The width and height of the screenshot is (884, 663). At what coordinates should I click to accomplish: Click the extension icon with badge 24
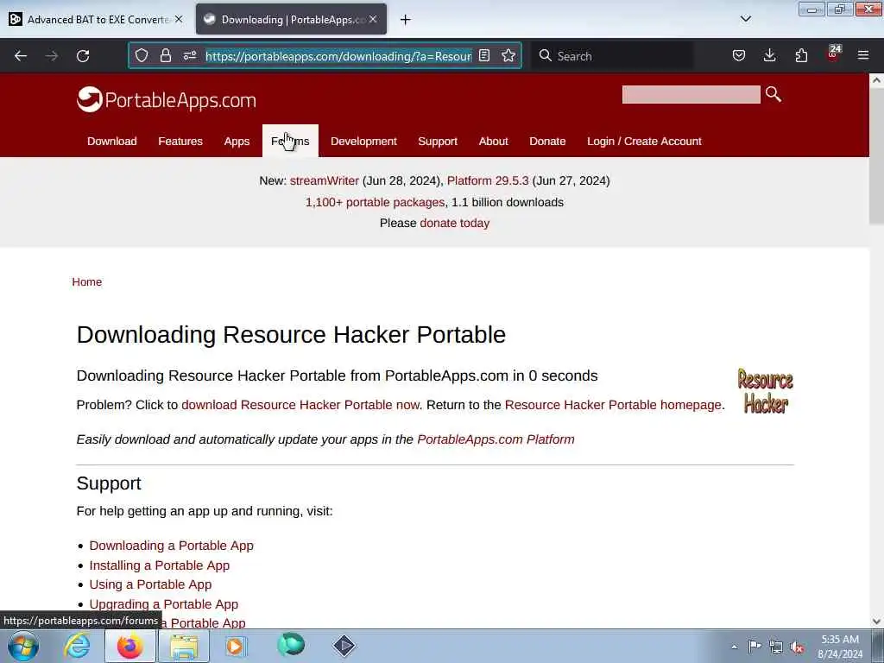pos(833,54)
